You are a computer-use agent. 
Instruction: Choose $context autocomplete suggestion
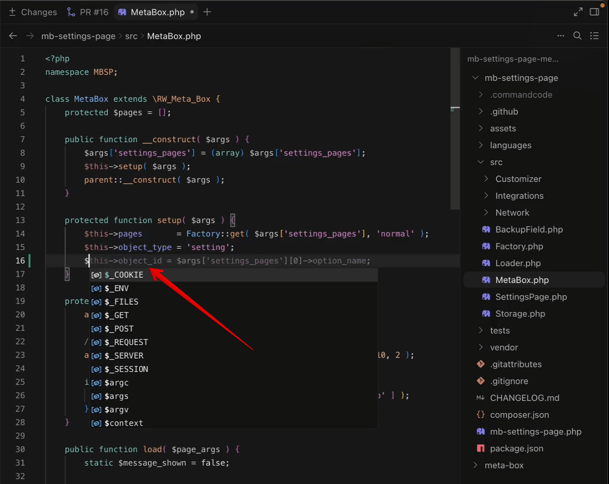(x=233, y=423)
